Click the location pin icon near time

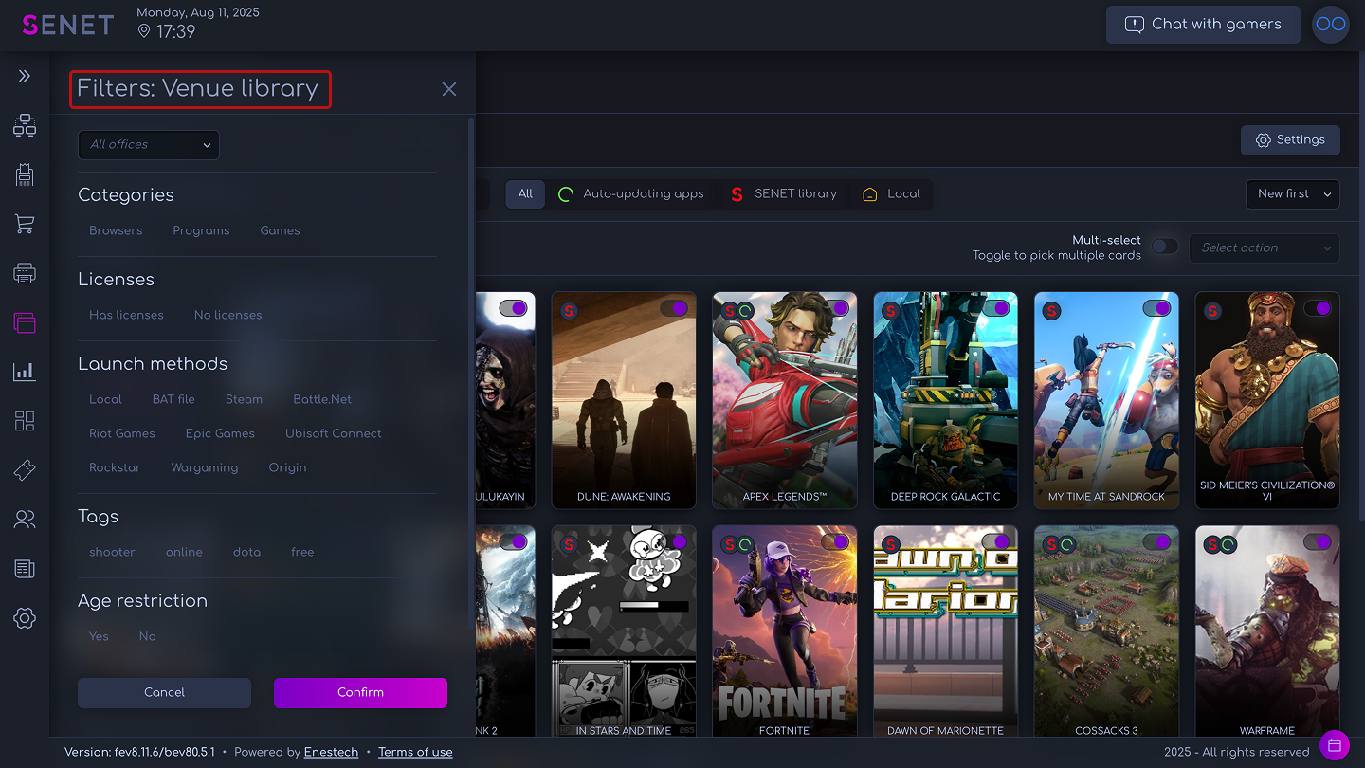[x=144, y=31]
